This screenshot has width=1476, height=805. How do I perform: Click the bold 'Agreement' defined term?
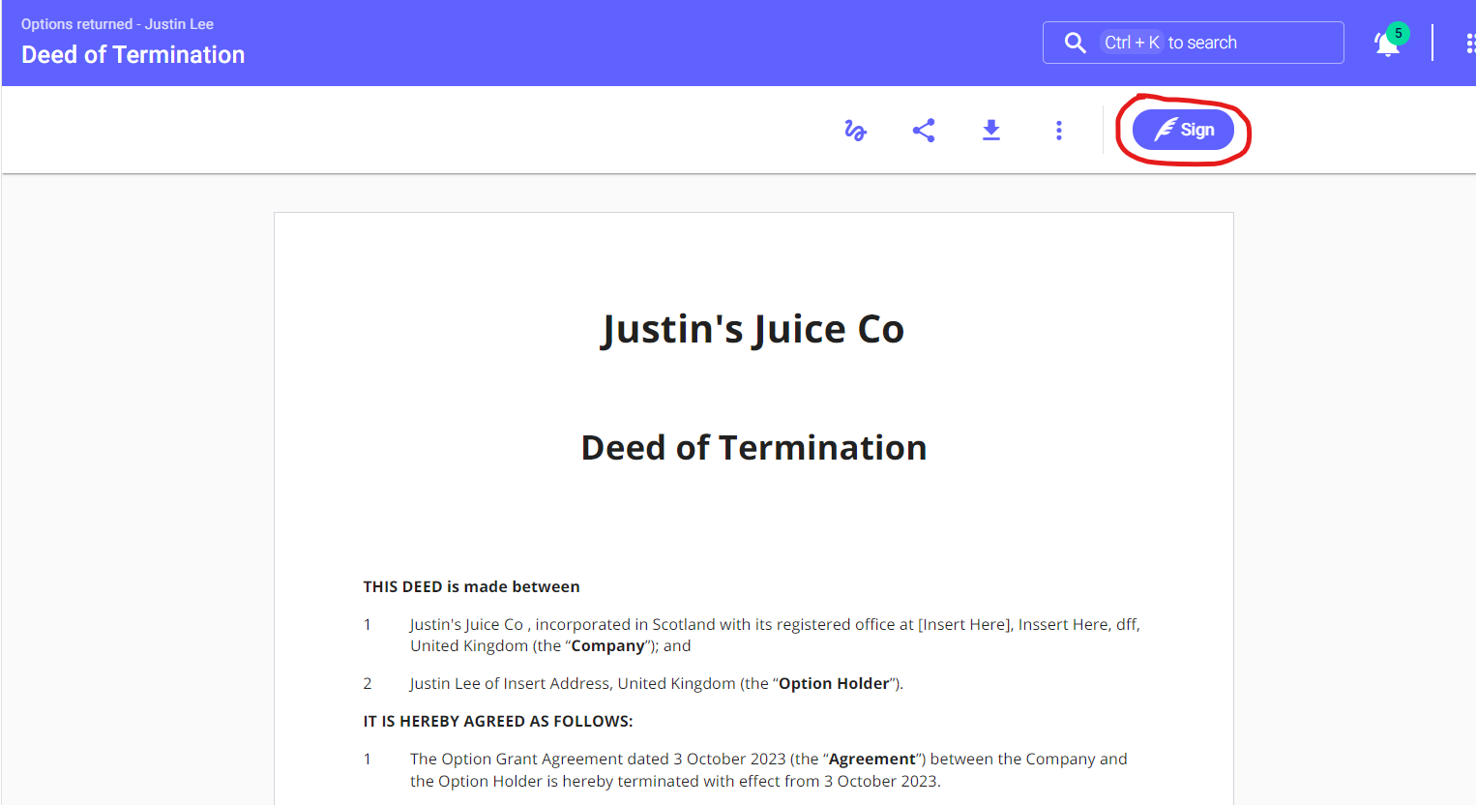point(871,760)
